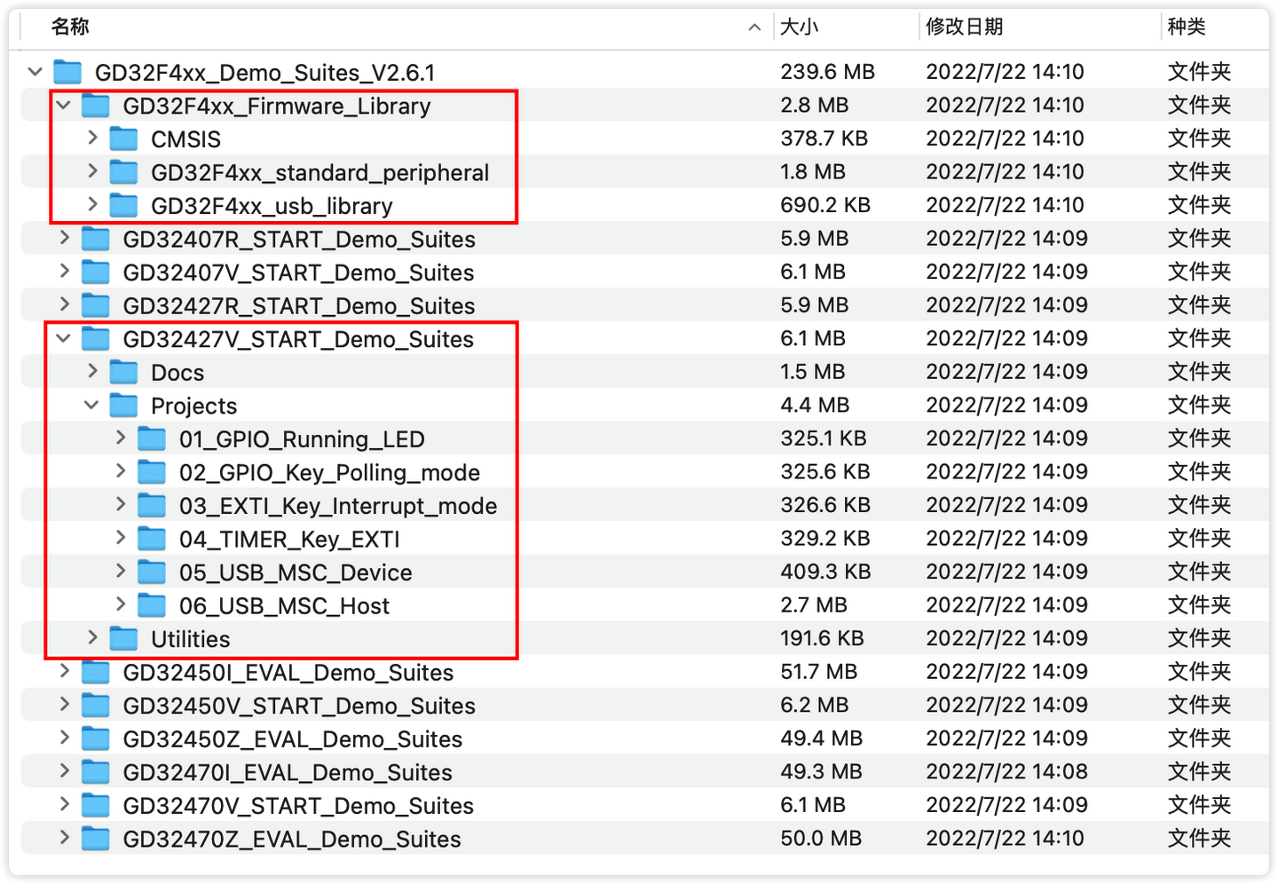Open the CMSIS folder icon

pyautogui.click(x=123, y=138)
